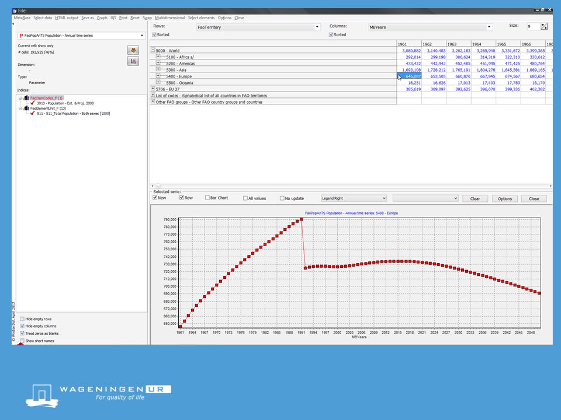Click Swap in the menu bar

pos(147,18)
